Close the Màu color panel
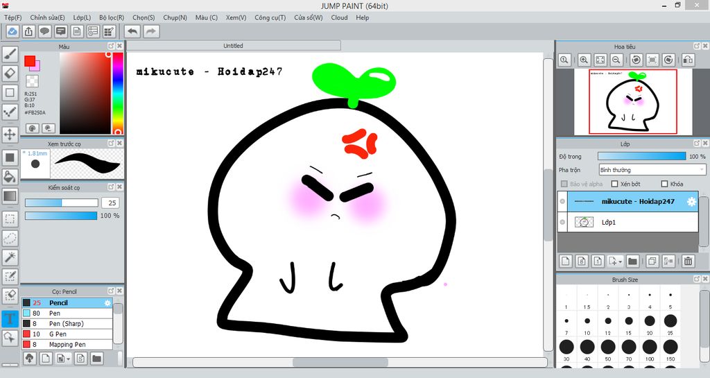710x378 pixels. coord(119,46)
